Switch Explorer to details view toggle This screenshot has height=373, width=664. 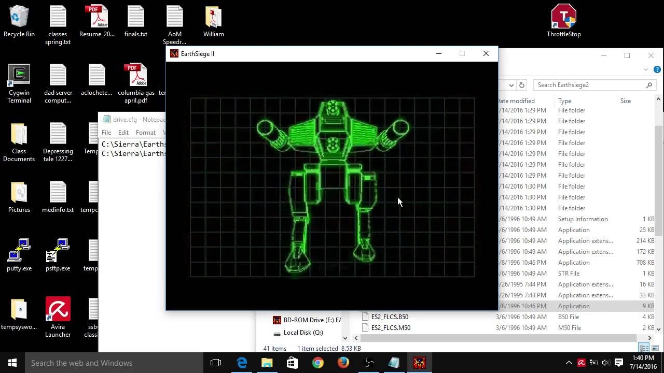(x=644, y=348)
